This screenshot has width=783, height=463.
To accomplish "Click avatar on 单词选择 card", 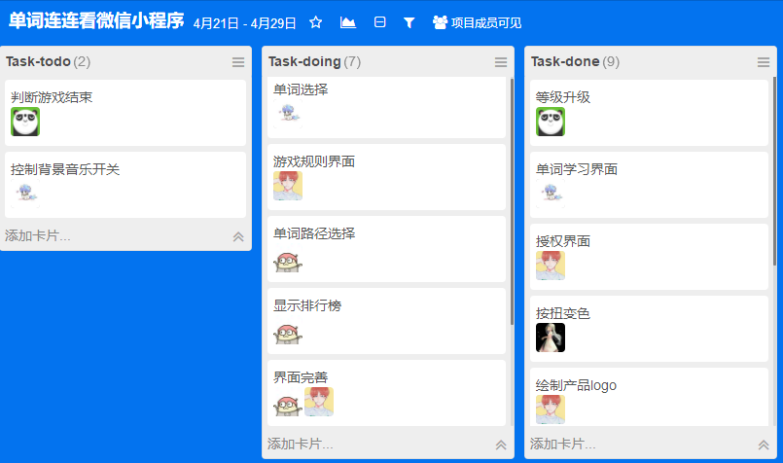I will [x=288, y=114].
